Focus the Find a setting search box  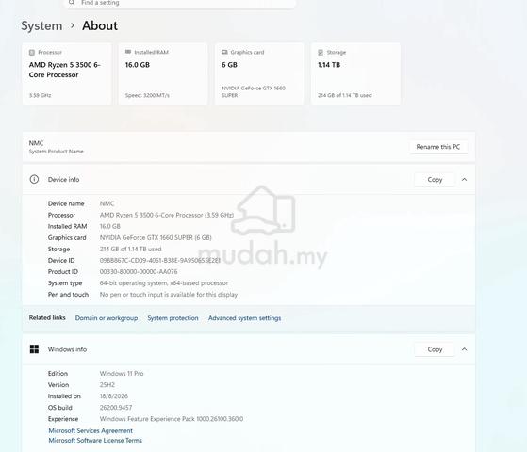click(x=180, y=3)
